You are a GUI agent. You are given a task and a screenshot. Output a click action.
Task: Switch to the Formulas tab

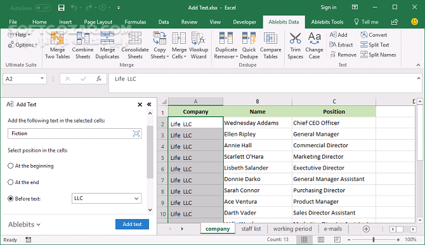[x=135, y=22]
